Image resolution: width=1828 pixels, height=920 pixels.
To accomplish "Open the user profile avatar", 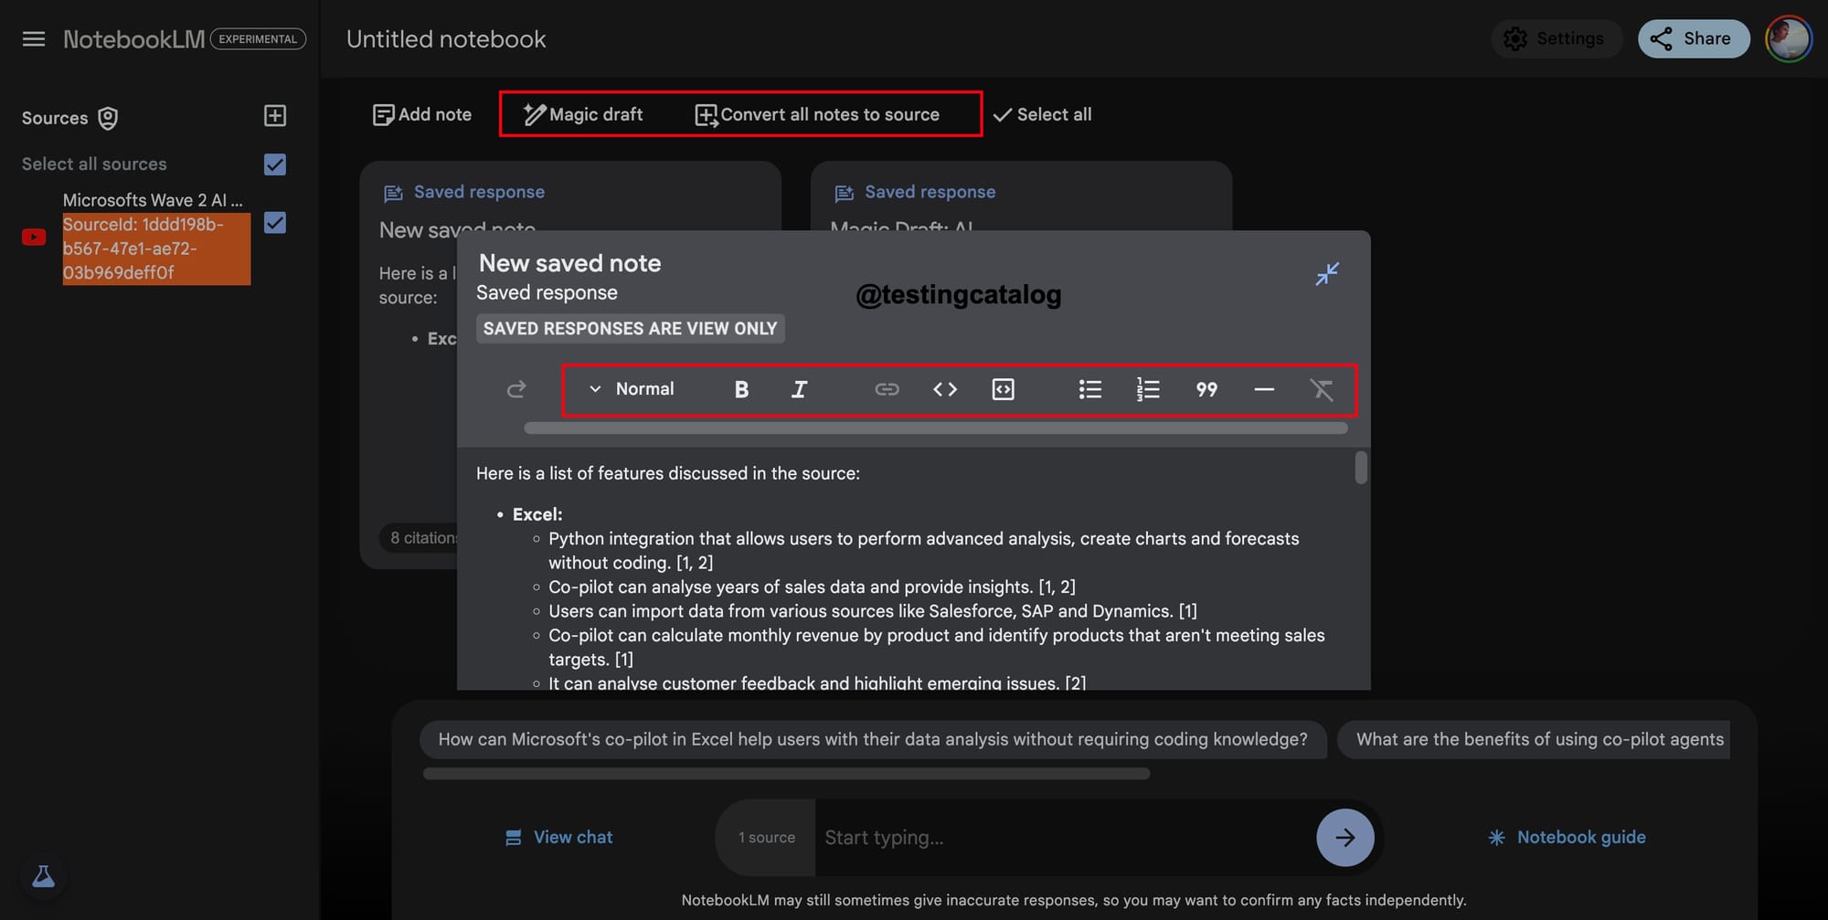I will [x=1789, y=38].
